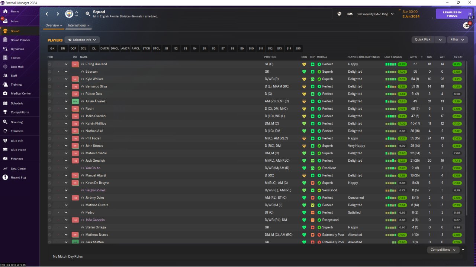
Task: Select the S1 substitute slot
Action: click(x=167, y=49)
